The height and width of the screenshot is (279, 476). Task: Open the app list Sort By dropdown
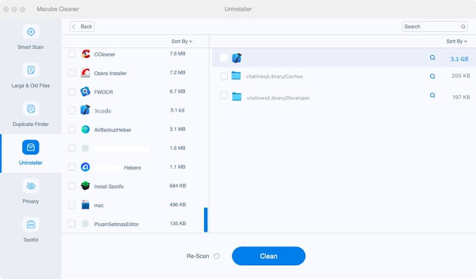click(182, 42)
